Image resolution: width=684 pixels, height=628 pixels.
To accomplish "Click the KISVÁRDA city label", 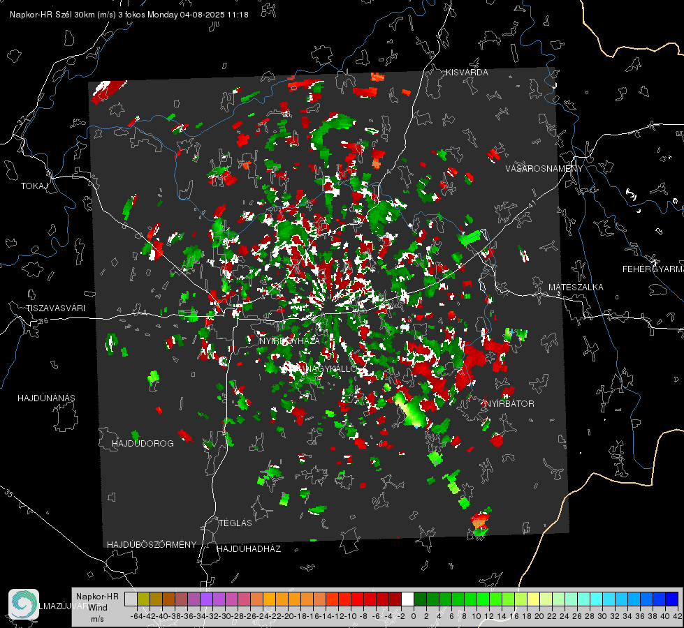I will pos(467,73).
